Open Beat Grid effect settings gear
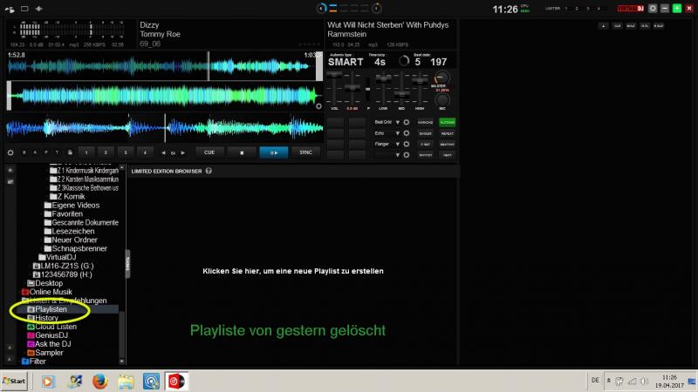 (x=407, y=122)
